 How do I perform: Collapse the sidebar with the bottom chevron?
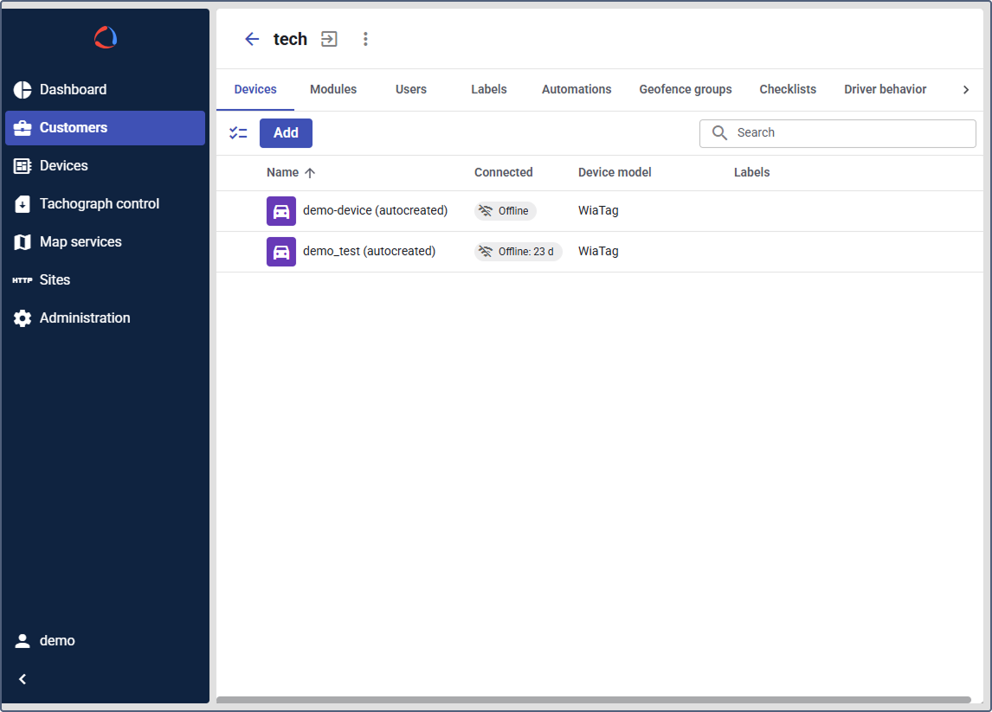click(23, 679)
